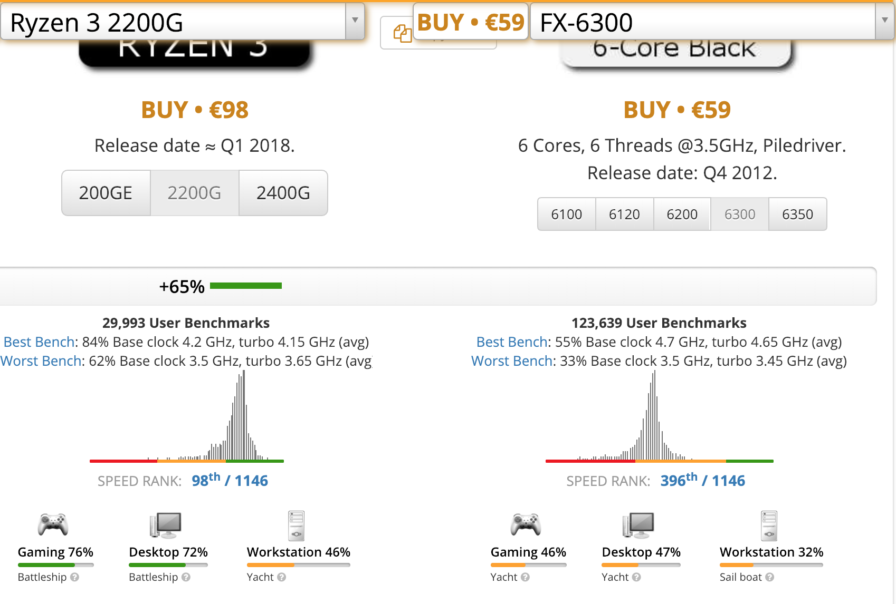The height and width of the screenshot is (604, 896).
Task: Switch to the 2400G model tab
Action: point(283,193)
